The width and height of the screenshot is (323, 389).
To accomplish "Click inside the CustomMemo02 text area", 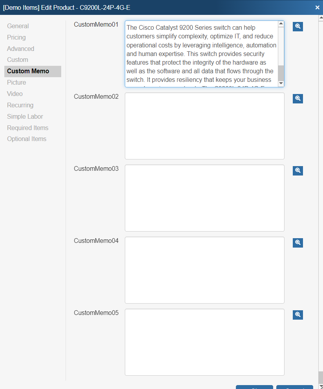I will pos(204,126).
